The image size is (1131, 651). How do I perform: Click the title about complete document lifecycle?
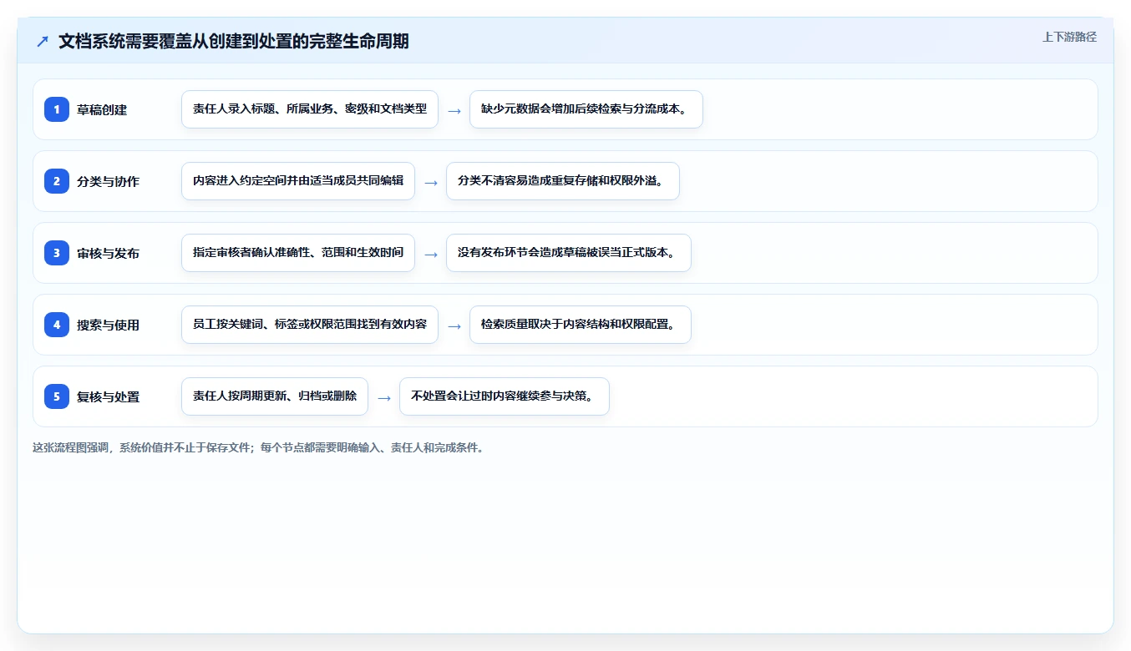pos(234,41)
